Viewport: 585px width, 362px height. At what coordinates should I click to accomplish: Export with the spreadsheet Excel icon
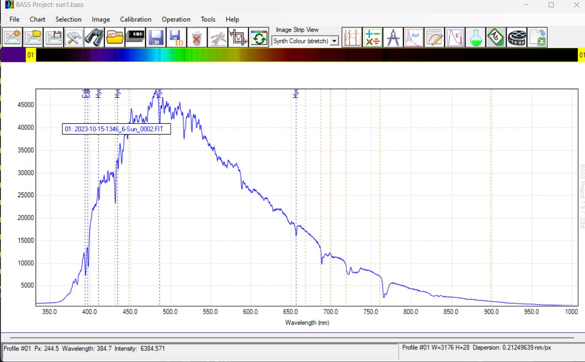[x=537, y=38]
